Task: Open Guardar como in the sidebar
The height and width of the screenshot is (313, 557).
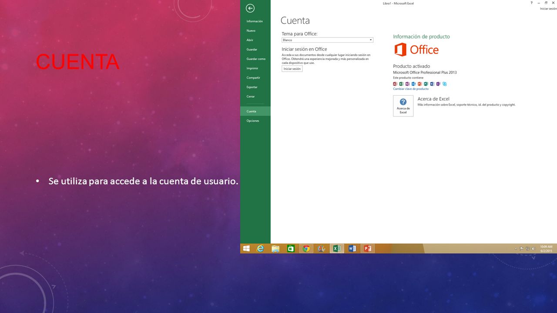Action: 255,59
